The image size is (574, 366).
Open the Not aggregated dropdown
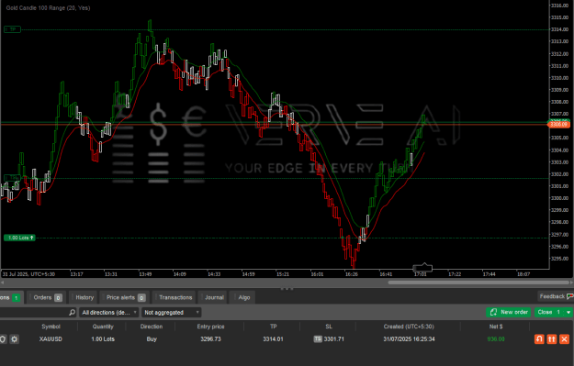[x=171, y=312]
